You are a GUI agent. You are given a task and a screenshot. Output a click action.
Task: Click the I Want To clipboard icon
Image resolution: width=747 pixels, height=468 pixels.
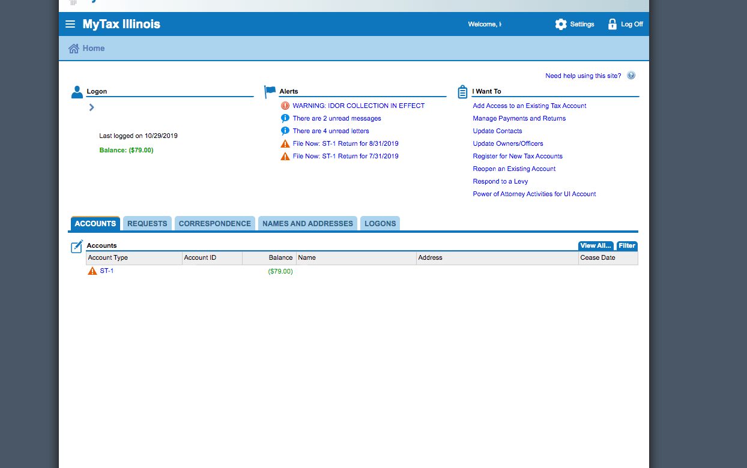click(462, 92)
